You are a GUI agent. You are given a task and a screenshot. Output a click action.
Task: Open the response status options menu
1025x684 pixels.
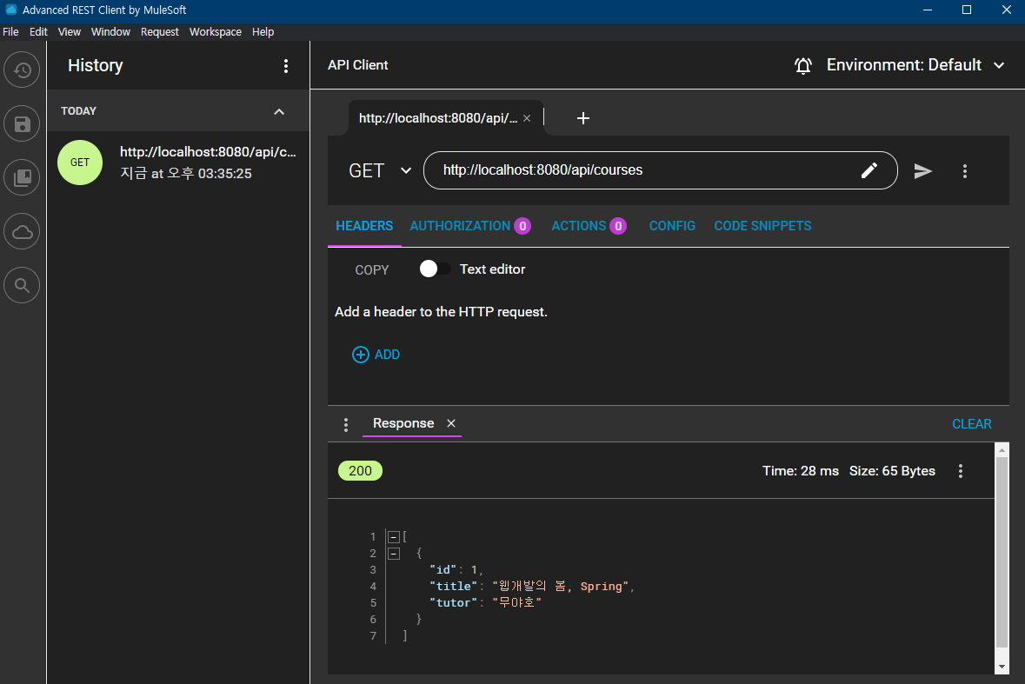961,471
